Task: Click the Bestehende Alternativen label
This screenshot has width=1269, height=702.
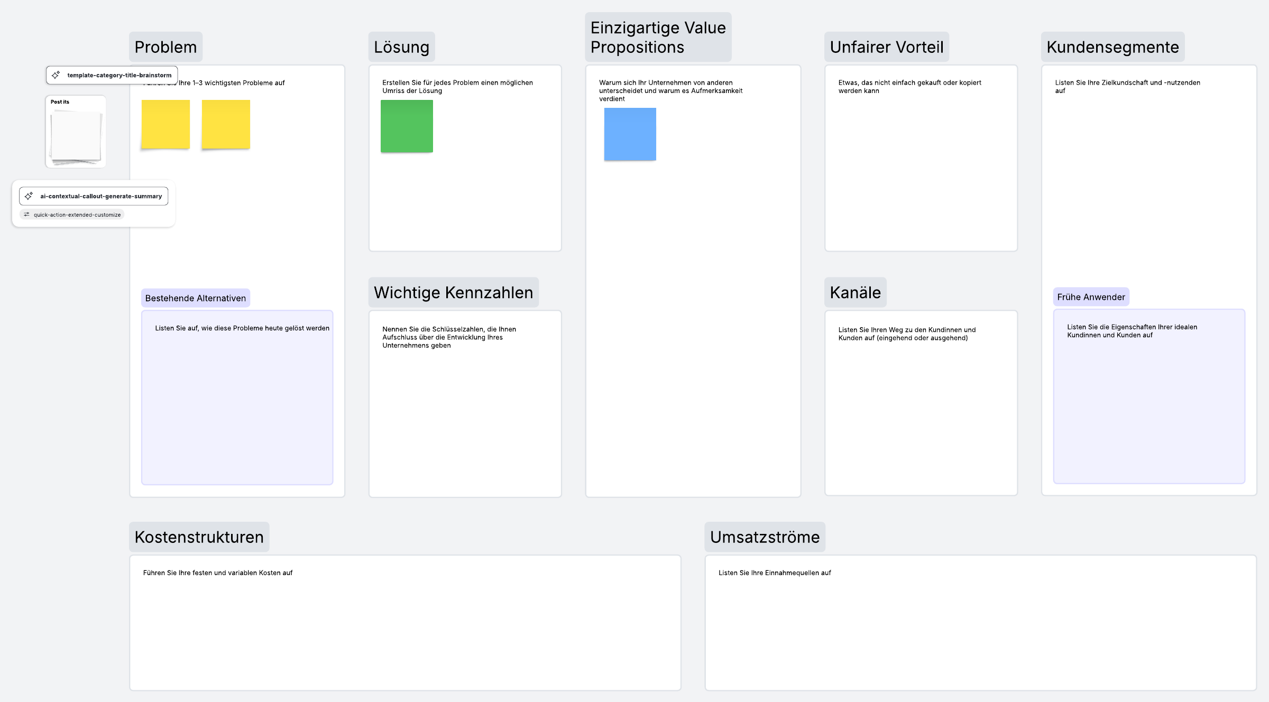Action: coord(195,298)
